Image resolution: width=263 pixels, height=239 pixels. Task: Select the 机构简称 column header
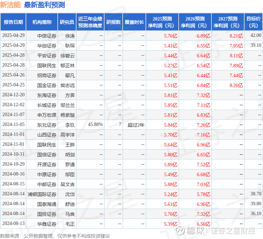pyautogui.click(x=42, y=22)
